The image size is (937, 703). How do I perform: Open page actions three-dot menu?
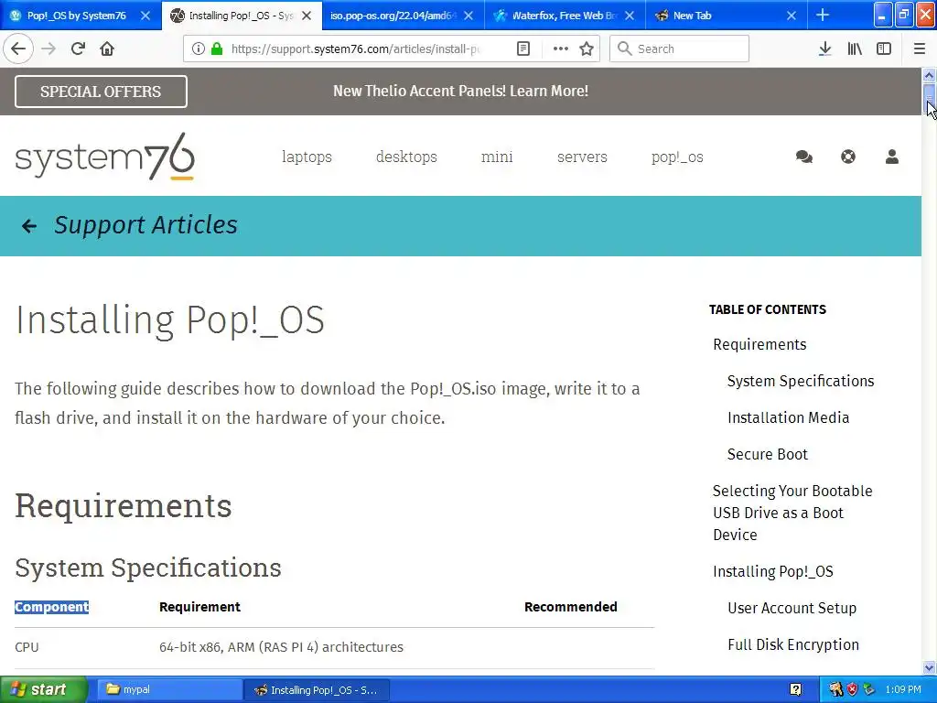point(561,49)
